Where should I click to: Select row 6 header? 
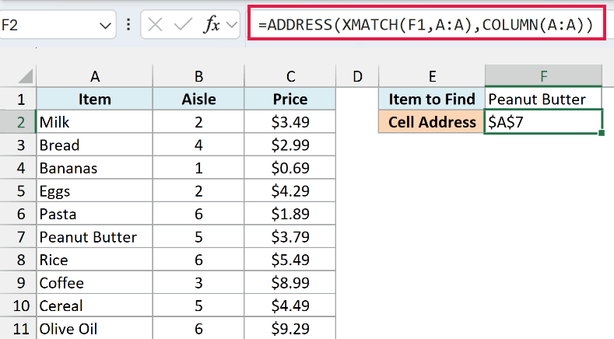18,214
